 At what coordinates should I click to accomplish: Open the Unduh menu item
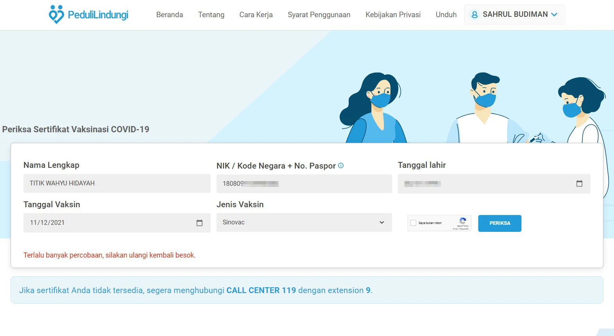446,14
